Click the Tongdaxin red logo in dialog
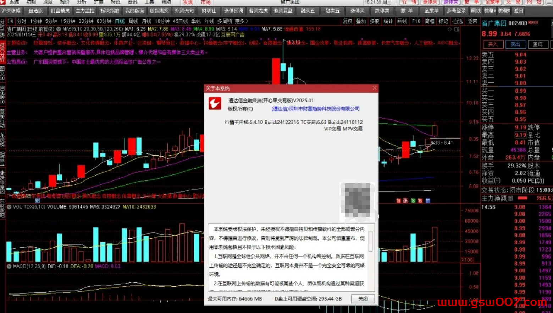This screenshot has height=313, width=553. click(215, 103)
